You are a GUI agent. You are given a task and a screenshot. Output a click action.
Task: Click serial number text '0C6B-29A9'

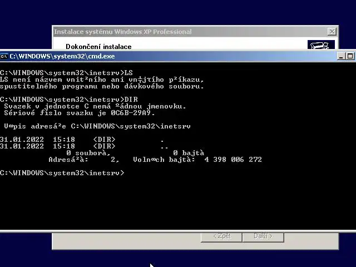point(131,113)
